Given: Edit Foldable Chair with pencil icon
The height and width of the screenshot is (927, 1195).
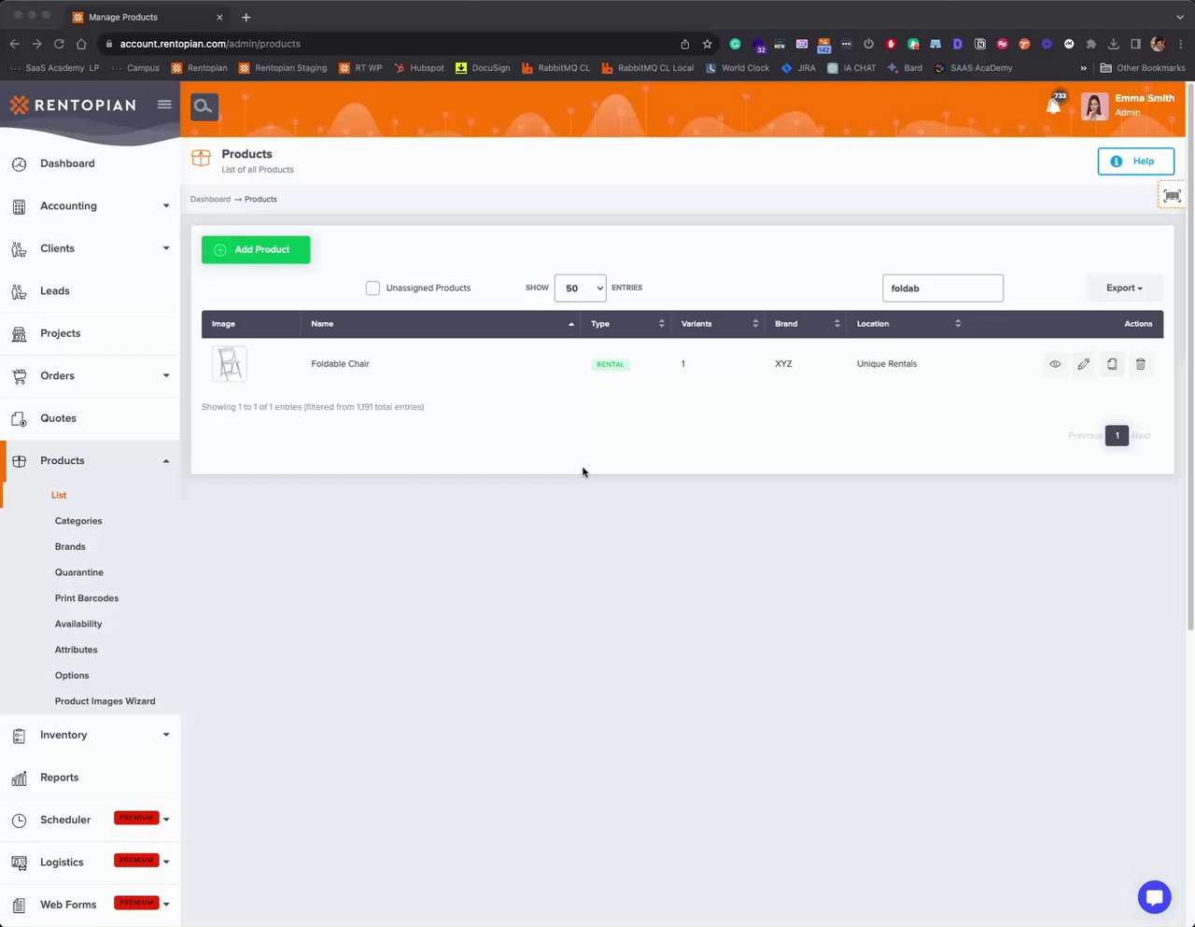Looking at the screenshot, I should 1083,364.
